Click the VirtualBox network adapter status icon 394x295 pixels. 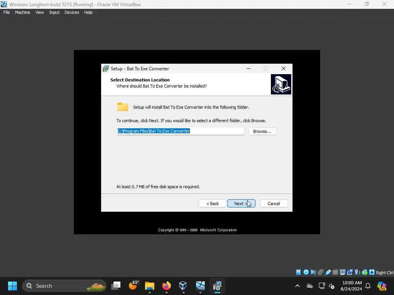321,272
